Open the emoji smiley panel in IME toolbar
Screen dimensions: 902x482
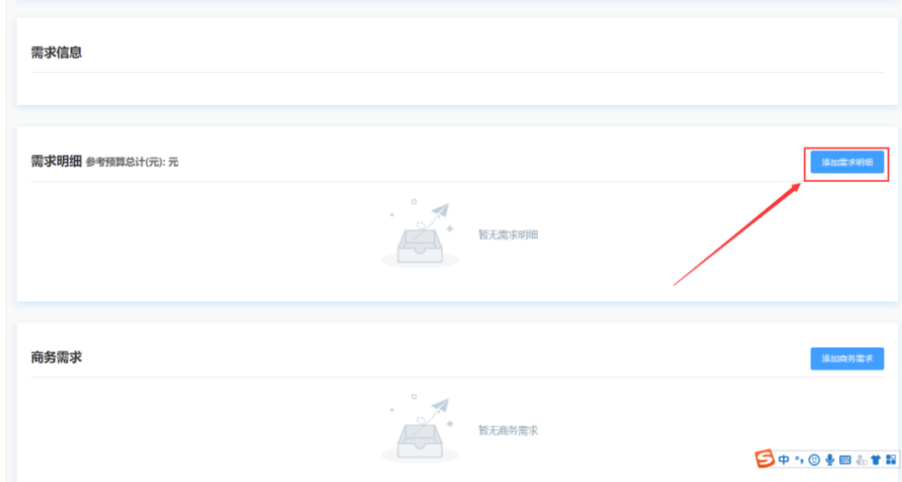point(814,459)
